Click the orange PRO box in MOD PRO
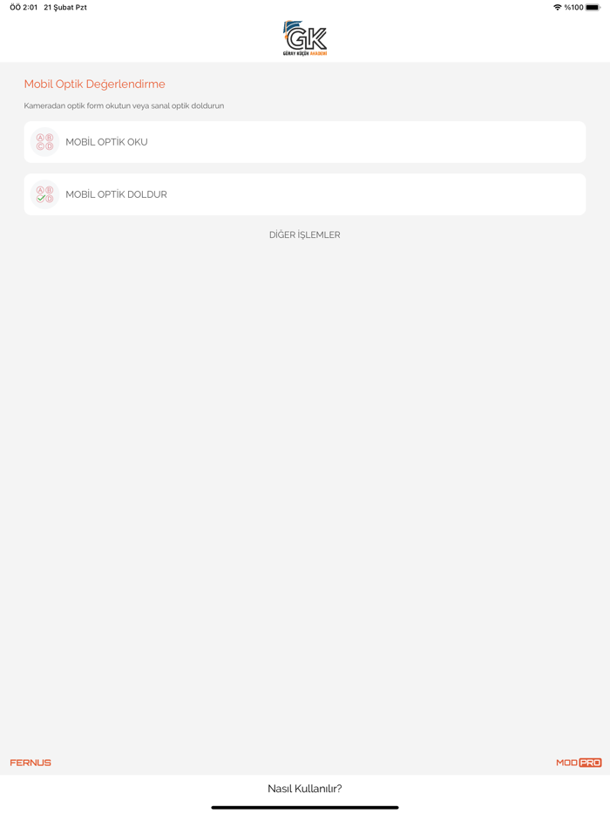 tap(590, 762)
